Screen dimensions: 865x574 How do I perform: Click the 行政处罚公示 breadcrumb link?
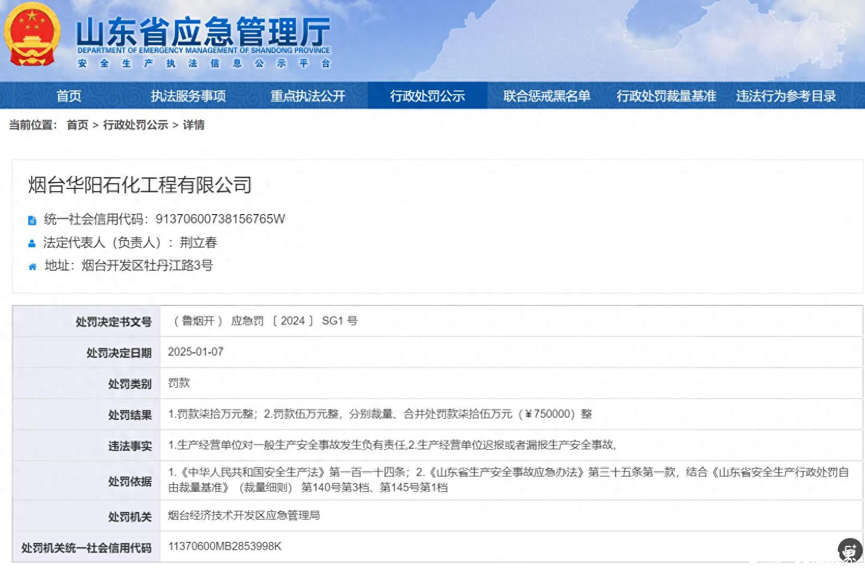tap(136, 125)
